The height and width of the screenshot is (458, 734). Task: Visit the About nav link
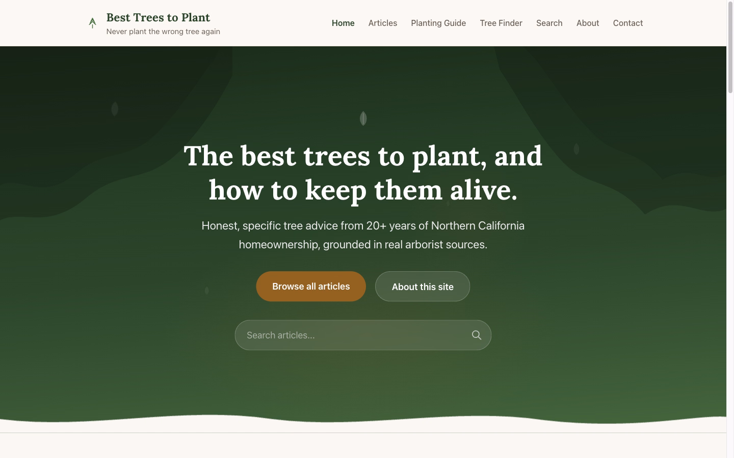(588, 23)
